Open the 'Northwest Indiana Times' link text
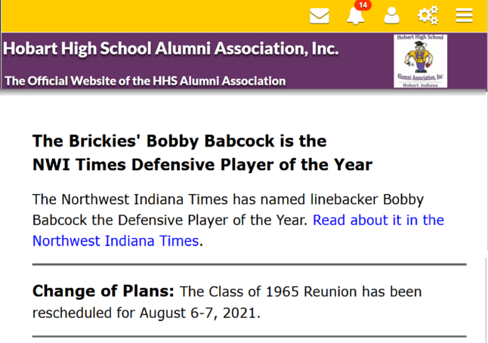The image size is (488, 343). 116,241
